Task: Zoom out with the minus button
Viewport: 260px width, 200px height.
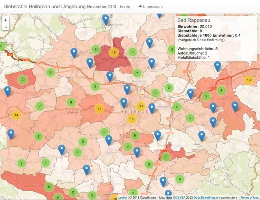Action: tap(6, 27)
